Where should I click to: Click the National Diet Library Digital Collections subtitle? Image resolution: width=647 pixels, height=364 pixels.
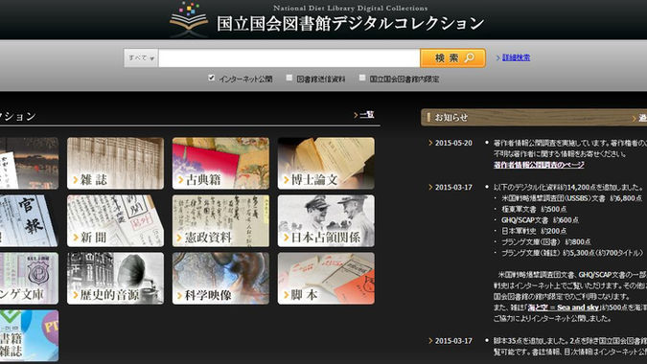click(350, 8)
